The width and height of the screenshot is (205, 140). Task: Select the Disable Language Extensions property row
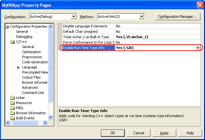86,26
